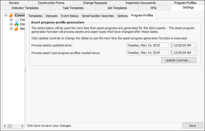Switch to the Job Templates tab

117,8
